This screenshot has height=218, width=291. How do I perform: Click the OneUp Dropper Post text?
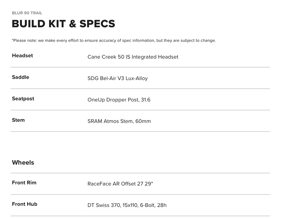(x=113, y=100)
